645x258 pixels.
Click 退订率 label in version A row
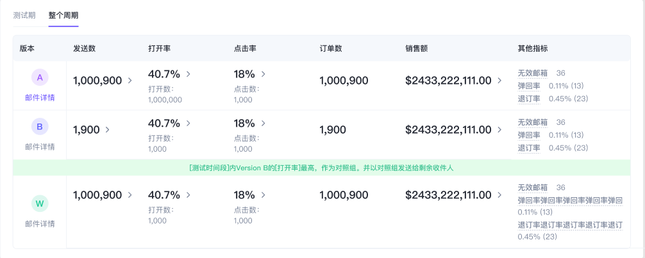coord(528,99)
